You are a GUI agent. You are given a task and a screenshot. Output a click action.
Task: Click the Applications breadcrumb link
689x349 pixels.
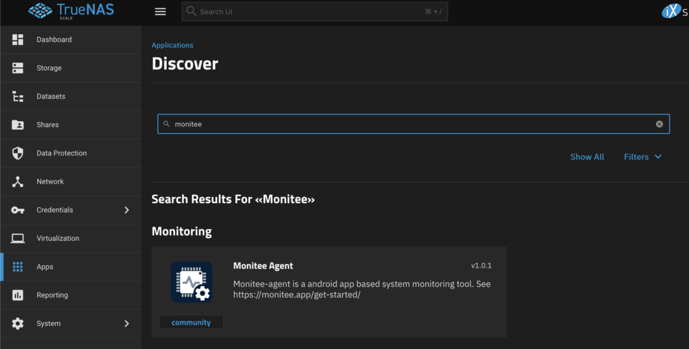point(172,45)
